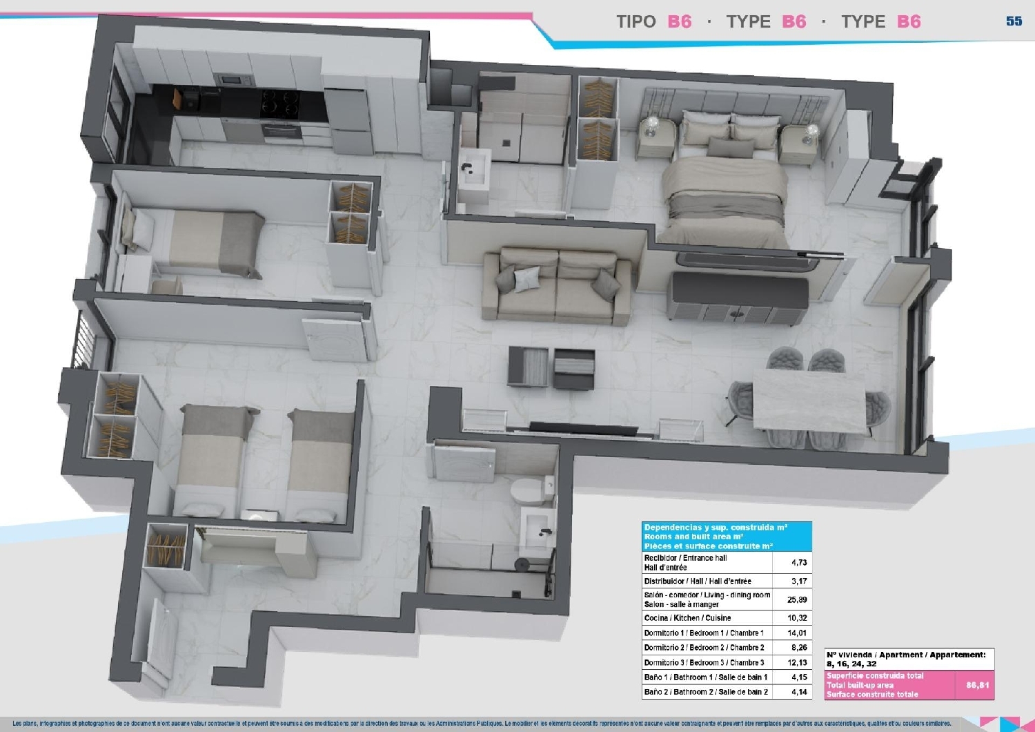Click the 'Dormitorio 1 / Bedroom 1' label
The width and height of the screenshot is (1035, 732).
(x=704, y=633)
